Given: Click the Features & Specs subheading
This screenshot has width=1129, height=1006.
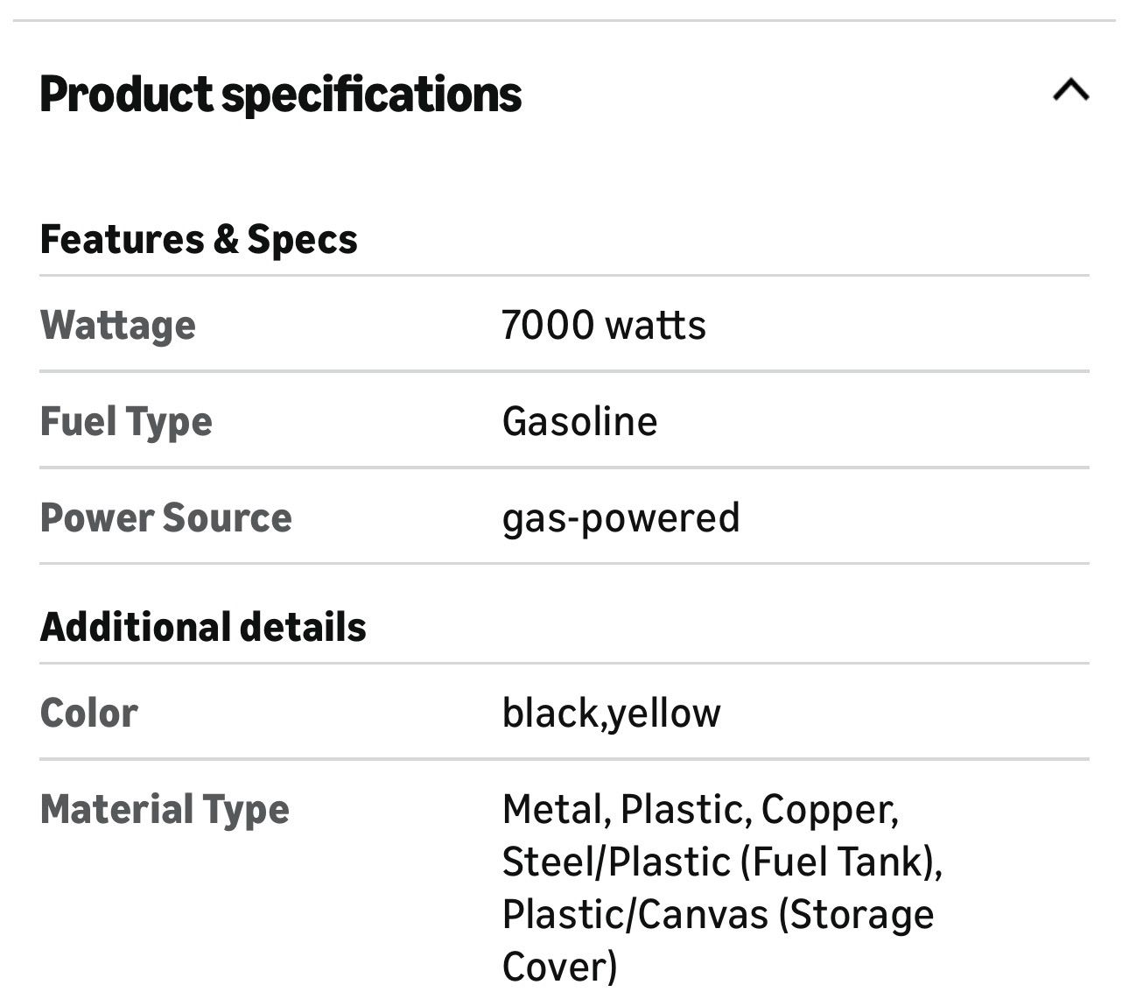Looking at the screenshot, I should point(199,239).
